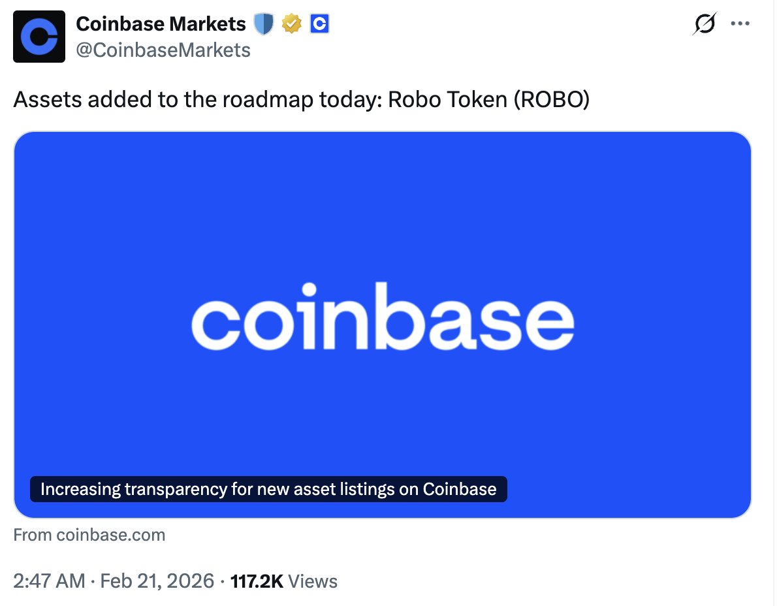Click the "Views" label

pos(313,581)
